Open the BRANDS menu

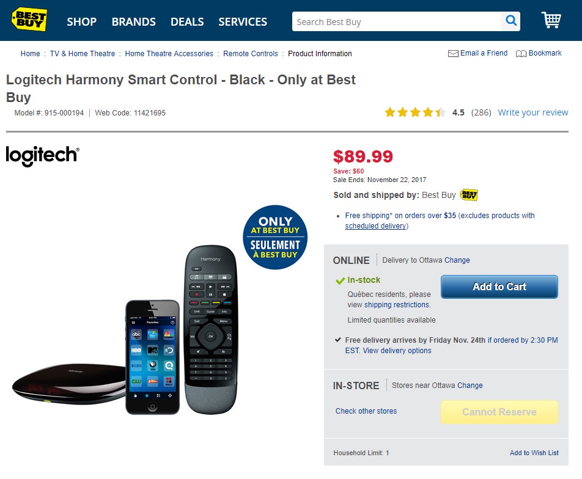click(x=133, y=21)
